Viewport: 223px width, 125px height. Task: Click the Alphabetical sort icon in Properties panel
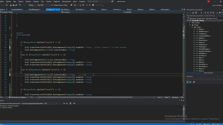[x=191, y=82]
